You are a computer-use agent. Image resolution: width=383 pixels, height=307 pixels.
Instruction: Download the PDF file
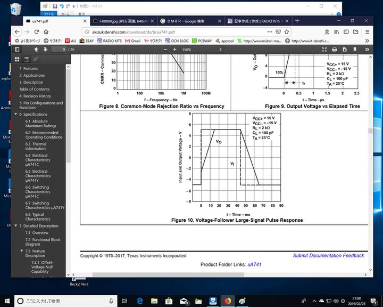tap(347, 49)
